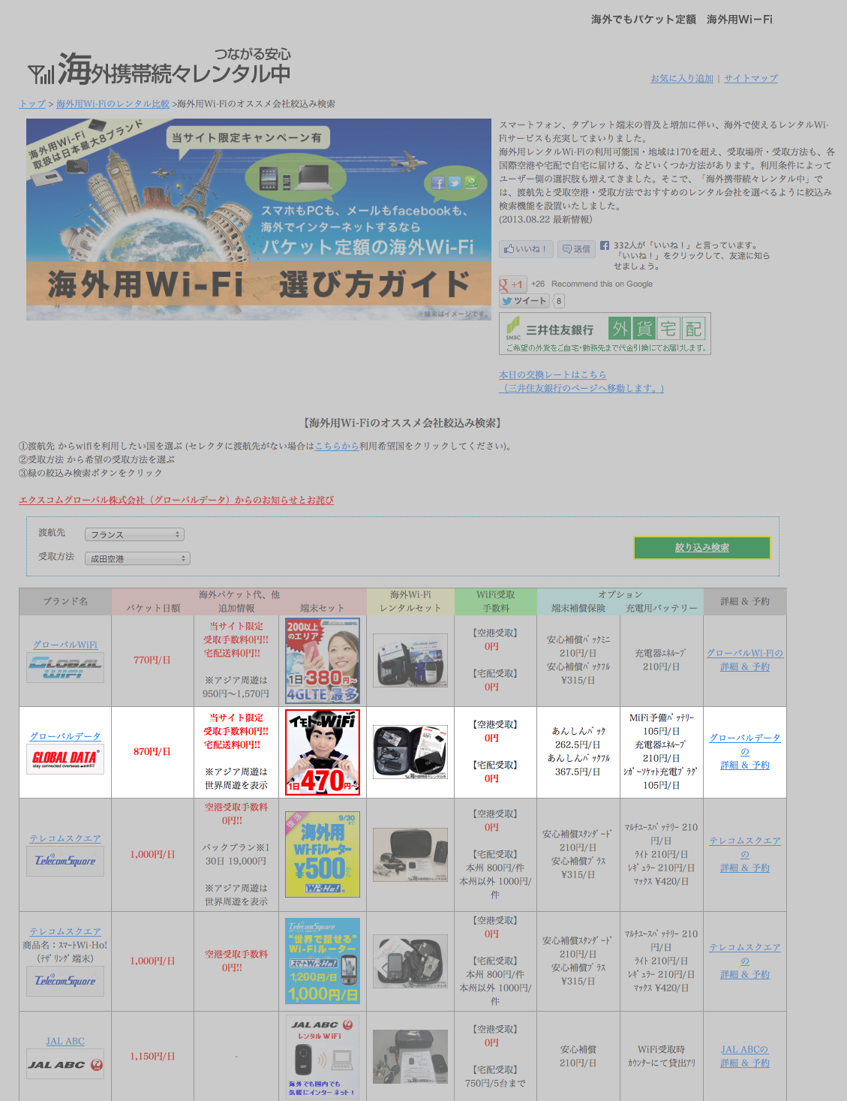The height and width of the screenshot is (1101, 847).
Task: Click the JAL ABC brand logo
Action: point(65,1064)
